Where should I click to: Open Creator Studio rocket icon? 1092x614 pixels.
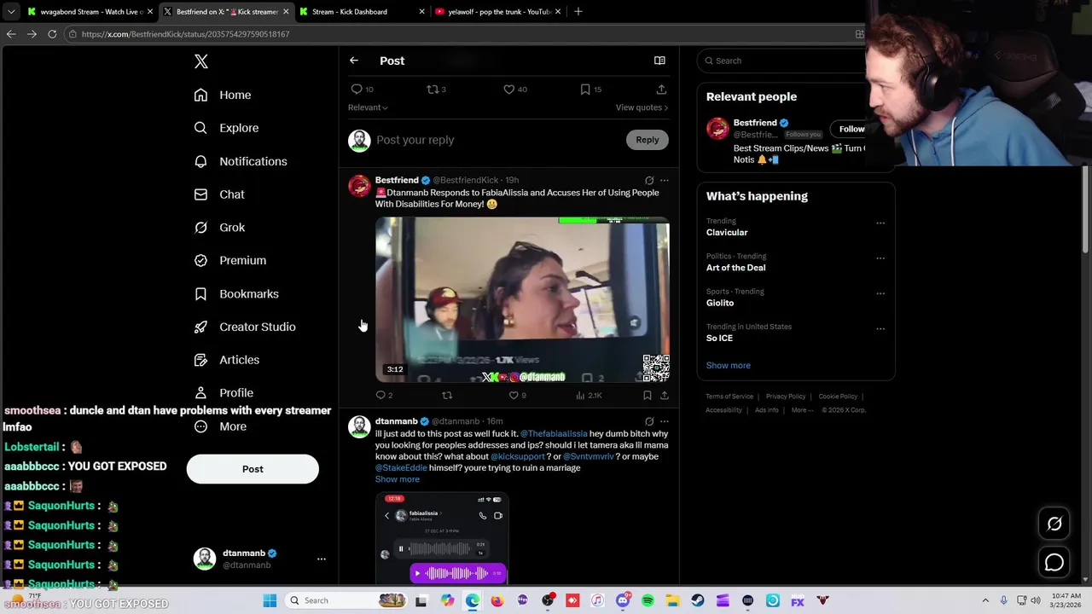(x=200, y=327)
